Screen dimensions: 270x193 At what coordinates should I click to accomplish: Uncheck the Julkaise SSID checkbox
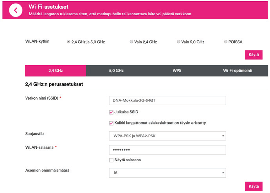(111, 112)
